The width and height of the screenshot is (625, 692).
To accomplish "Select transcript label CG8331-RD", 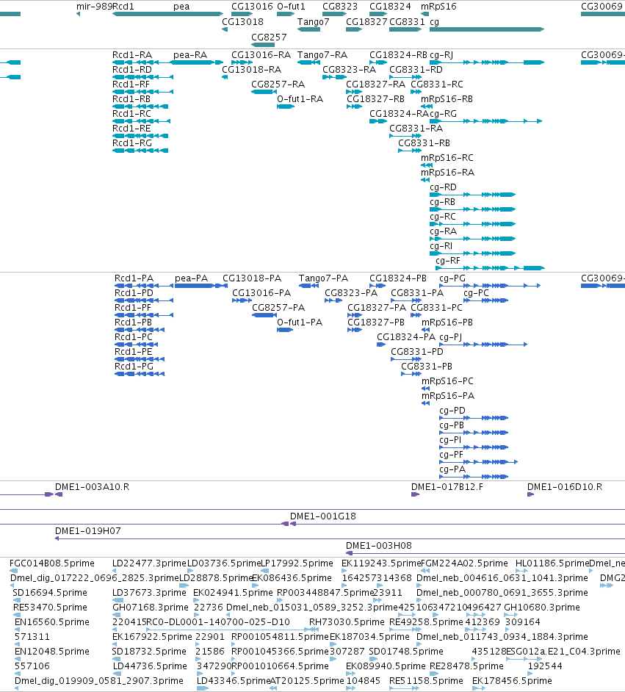I will (416, 70).
